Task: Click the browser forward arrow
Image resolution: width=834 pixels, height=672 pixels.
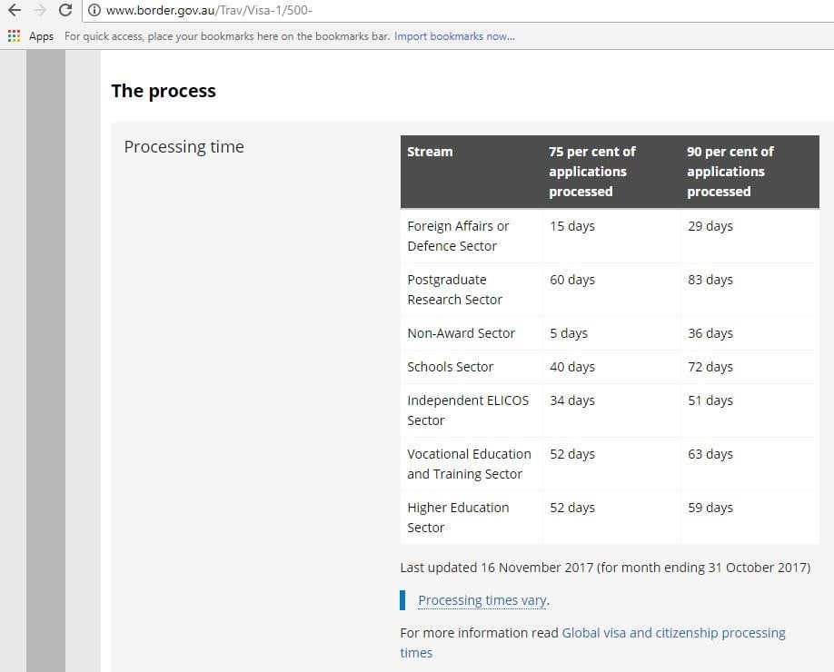Action: (39, 10)
